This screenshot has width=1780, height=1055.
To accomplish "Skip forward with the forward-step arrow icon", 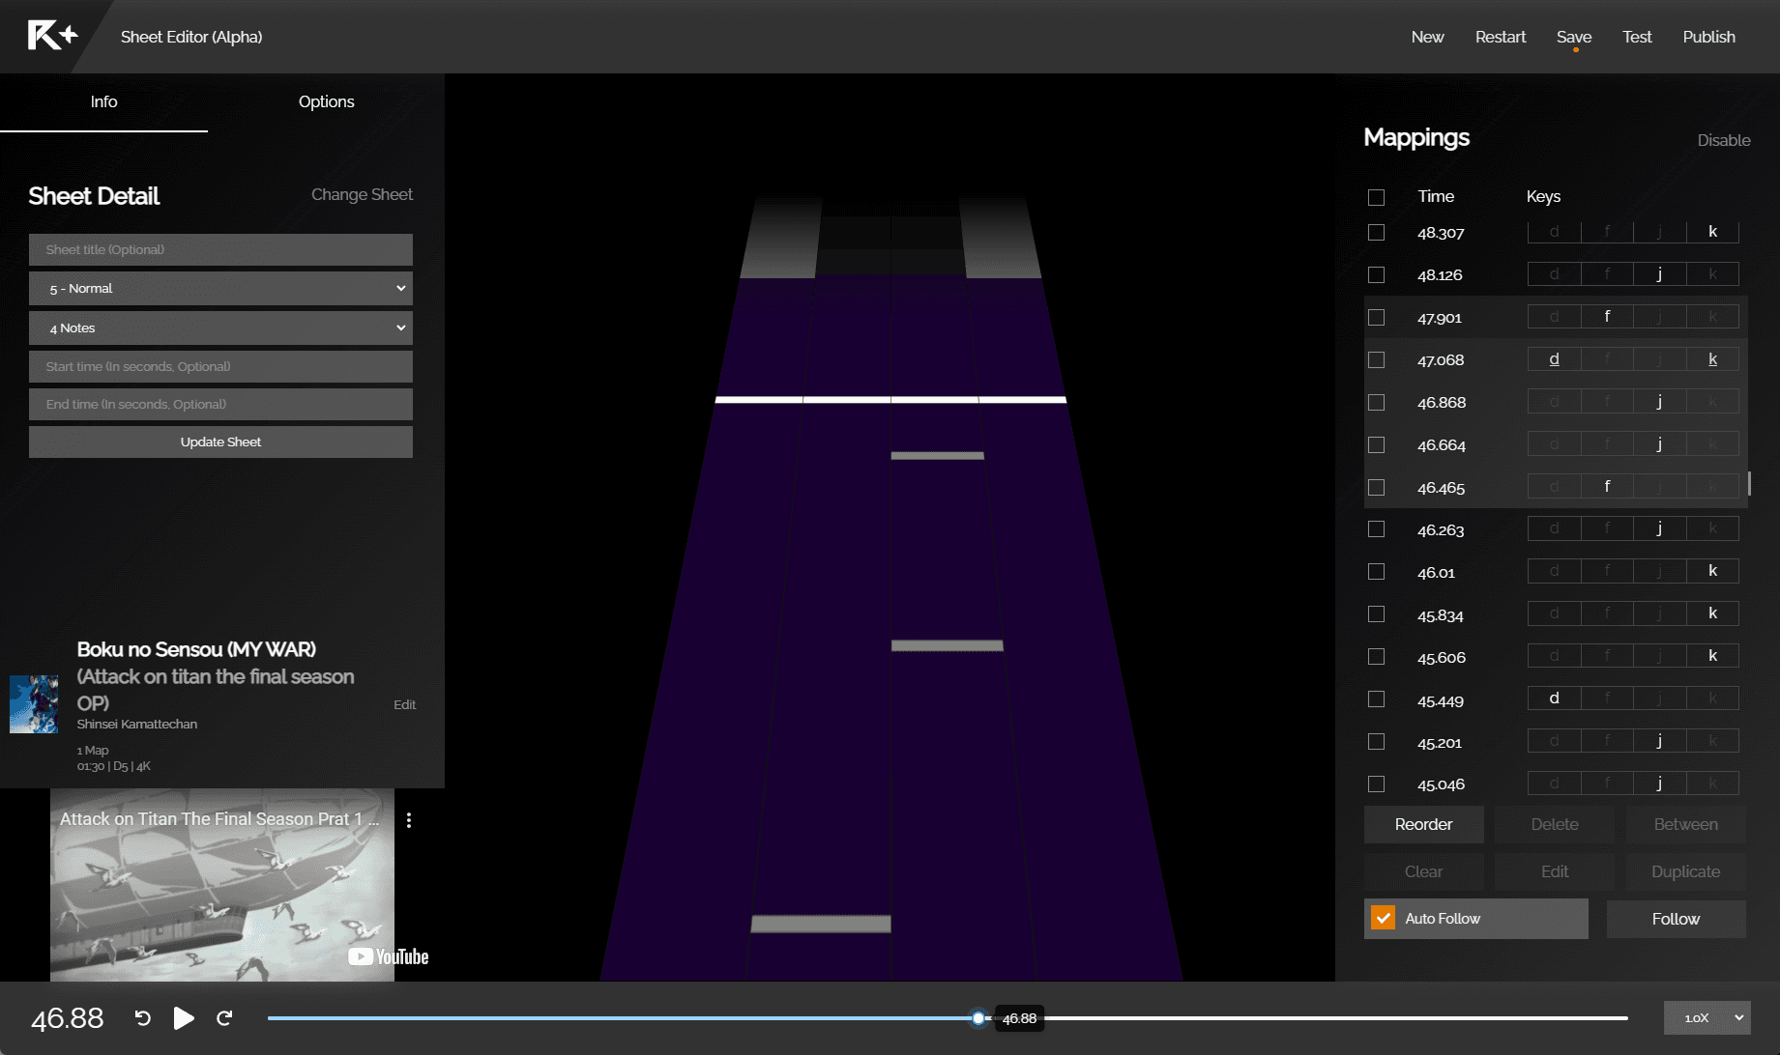I will click(x=224, y=1018).
